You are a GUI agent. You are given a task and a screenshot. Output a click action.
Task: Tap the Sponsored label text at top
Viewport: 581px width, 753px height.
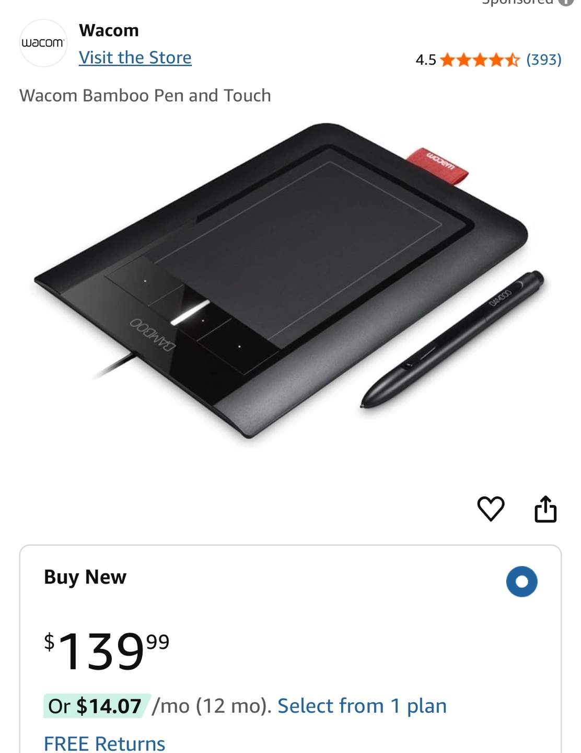(517, 2)
